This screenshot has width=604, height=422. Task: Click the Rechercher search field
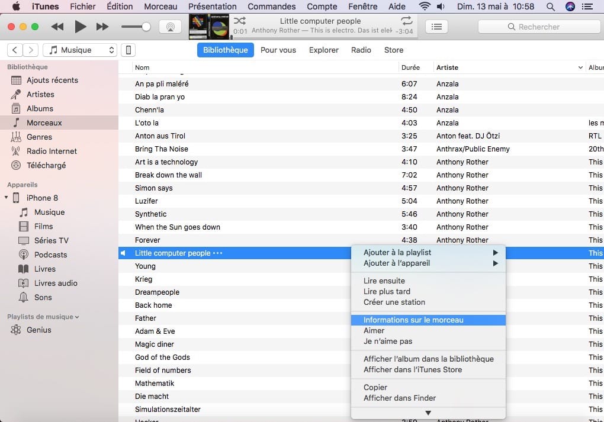[539, 27]
